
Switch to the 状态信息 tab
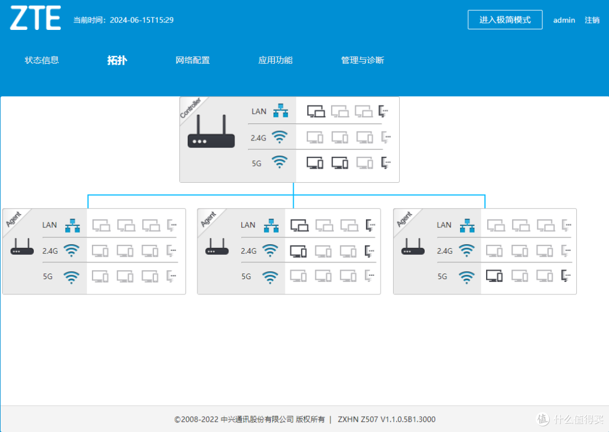(x=42, y=60)
